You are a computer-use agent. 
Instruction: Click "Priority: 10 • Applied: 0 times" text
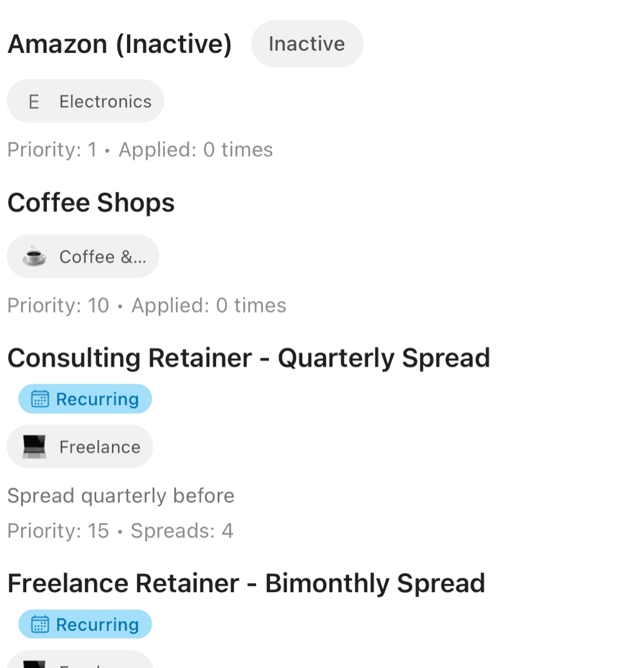(147, 305)
